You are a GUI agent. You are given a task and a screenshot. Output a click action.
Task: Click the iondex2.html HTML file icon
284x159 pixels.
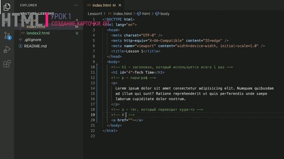(23, 33)
